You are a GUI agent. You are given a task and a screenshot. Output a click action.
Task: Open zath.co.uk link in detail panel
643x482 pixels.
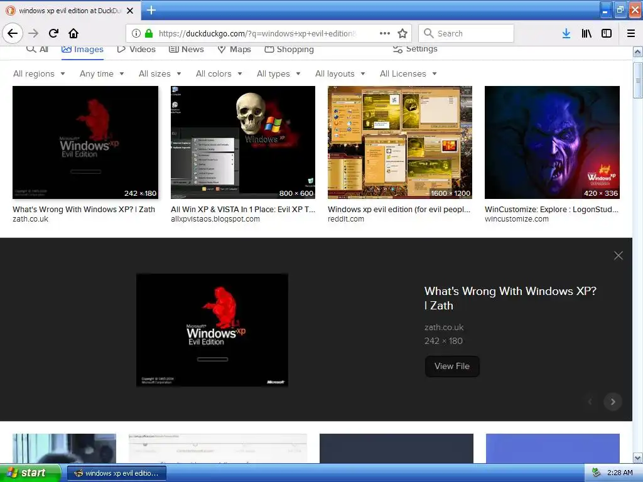click(444, 327)
